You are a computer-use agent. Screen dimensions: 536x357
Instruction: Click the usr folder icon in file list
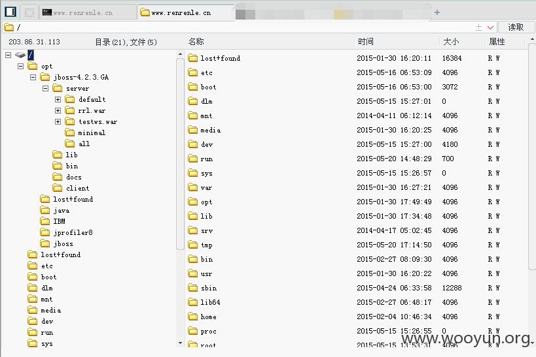pos(193,273)
